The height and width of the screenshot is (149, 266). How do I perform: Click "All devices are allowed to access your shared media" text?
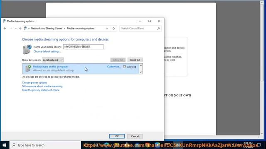point(51,77)
